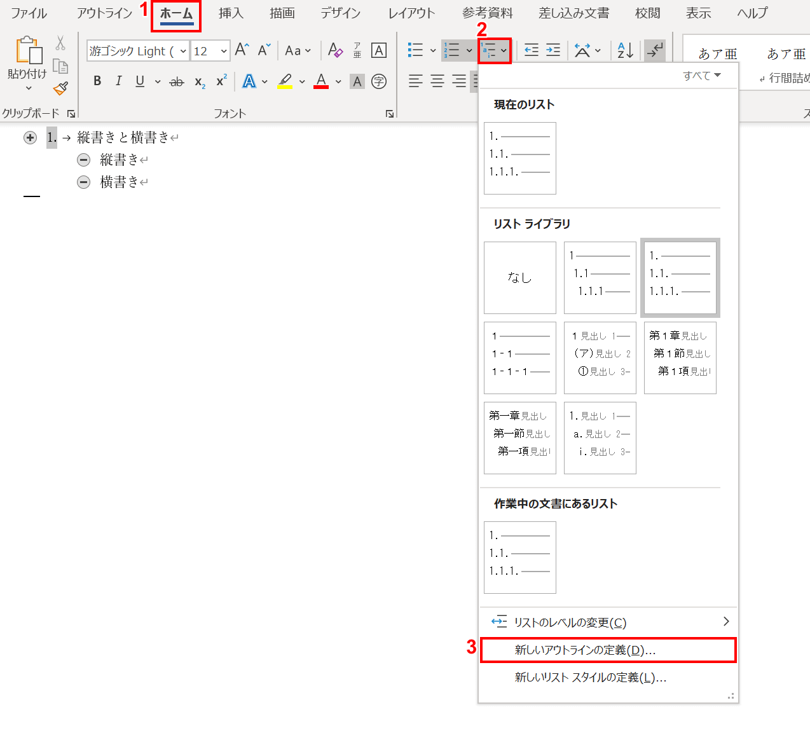Open the clipboard pane launcher
Image resolution: width=810 pixels, height=733 pixels.
pos(71,114)
